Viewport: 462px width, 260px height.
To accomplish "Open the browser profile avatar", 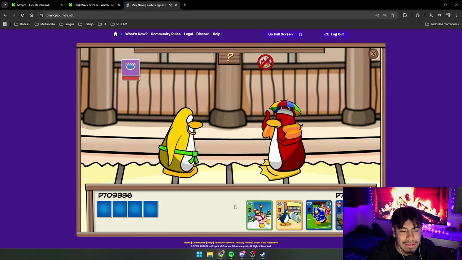I will [x=448, y=15].
